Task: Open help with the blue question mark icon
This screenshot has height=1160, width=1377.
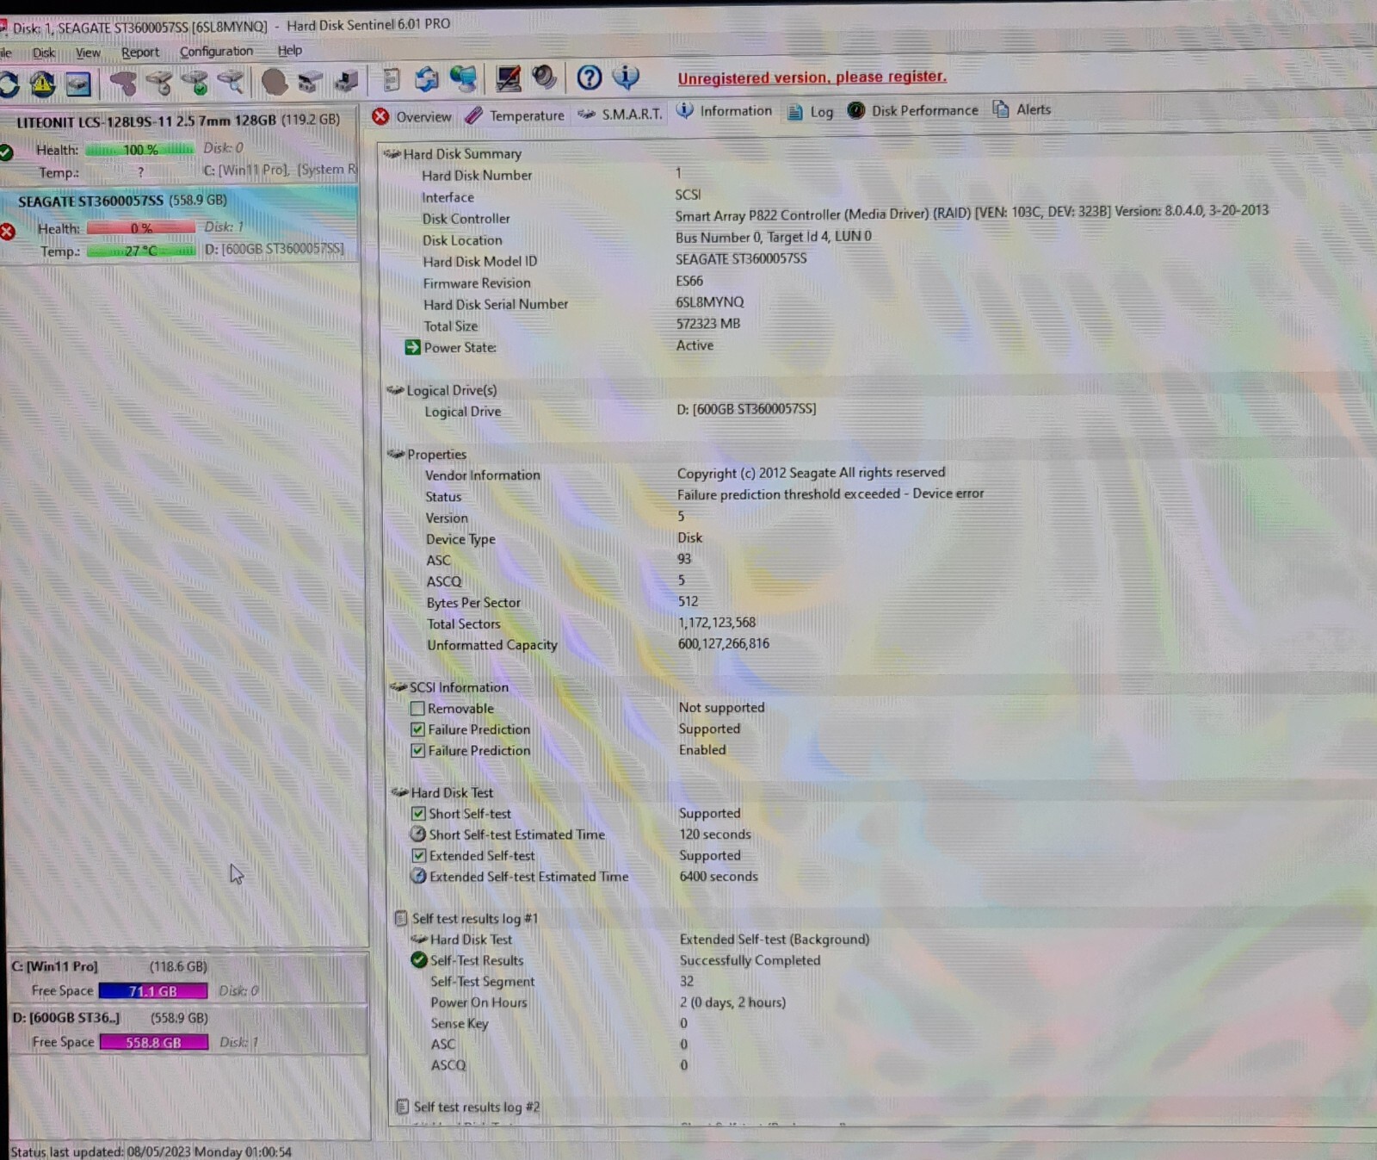Action: (589, 78)
